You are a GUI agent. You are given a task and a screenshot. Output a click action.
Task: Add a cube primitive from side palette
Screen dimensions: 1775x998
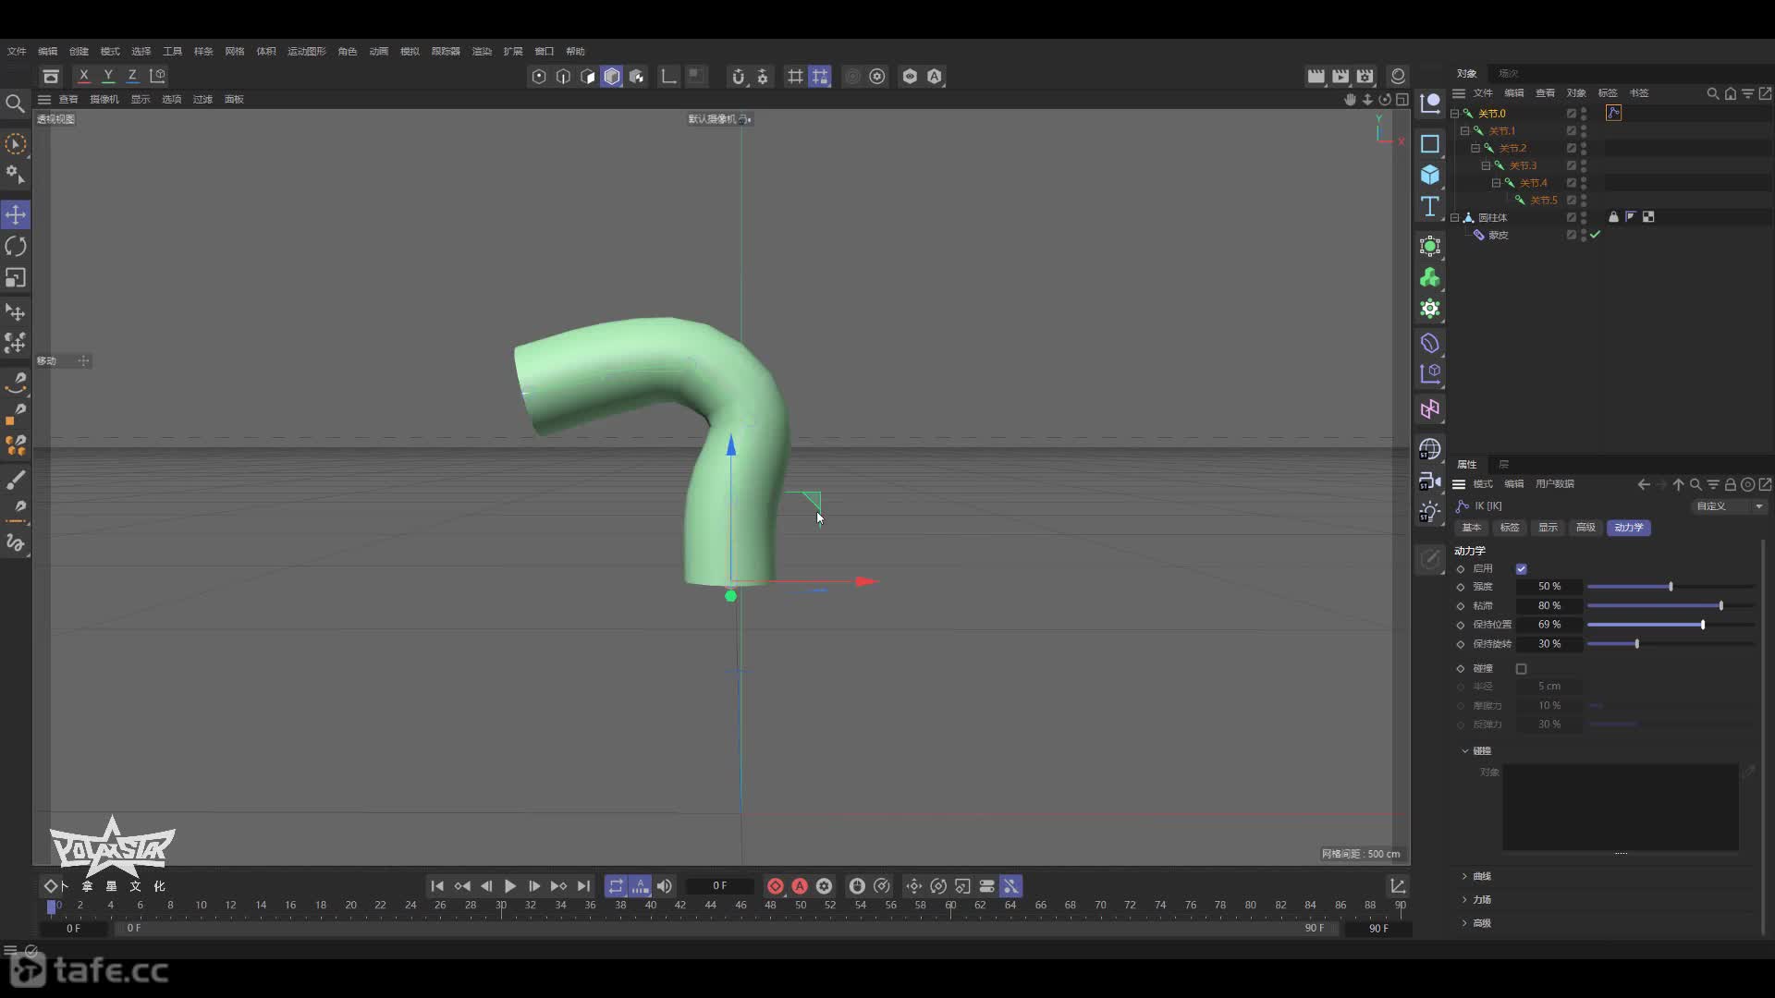[x=1430, y=175]
